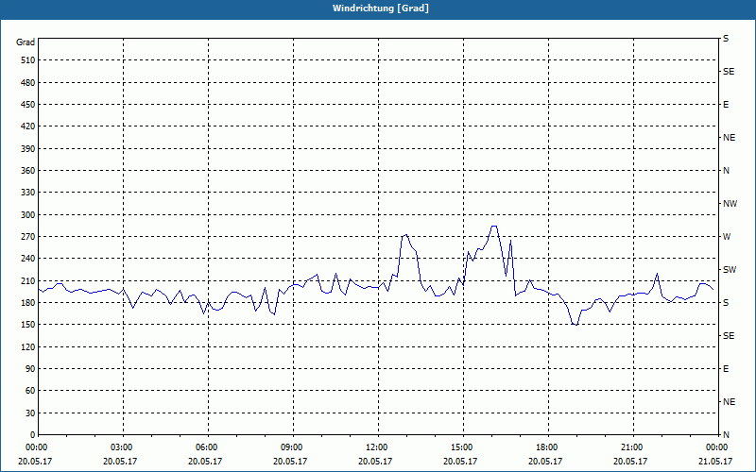This screenshot has width=756, height=472.
Task: Click the 00:00 label above 21.05.17
Action: [x=717, y=447]
